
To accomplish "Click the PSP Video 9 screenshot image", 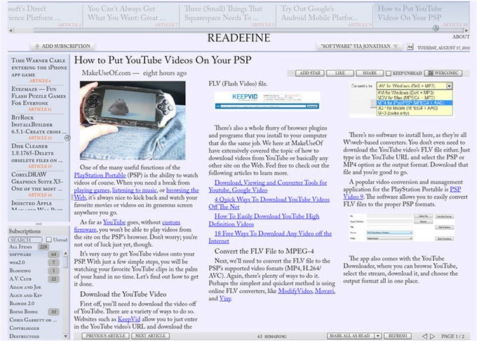I will click(402, 228).
